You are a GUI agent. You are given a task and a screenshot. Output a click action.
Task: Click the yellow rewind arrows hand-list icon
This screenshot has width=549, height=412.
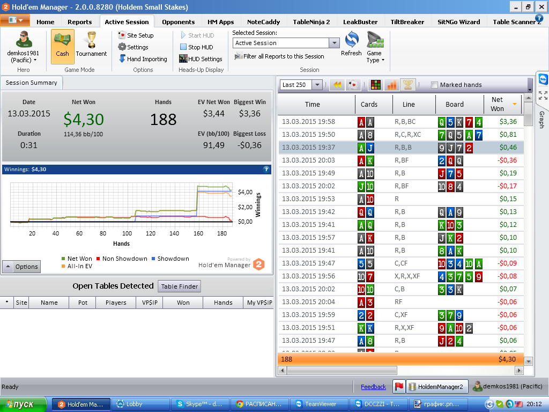point(337,84)
